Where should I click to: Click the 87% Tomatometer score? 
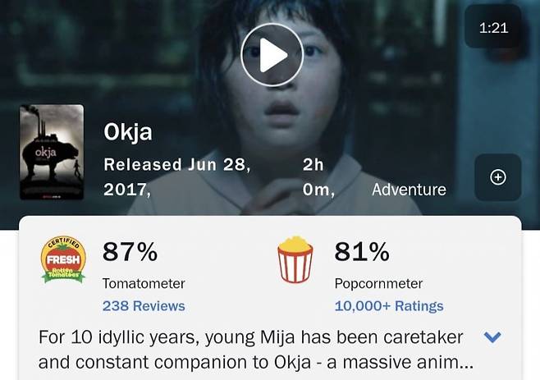[x=130, y=252]
